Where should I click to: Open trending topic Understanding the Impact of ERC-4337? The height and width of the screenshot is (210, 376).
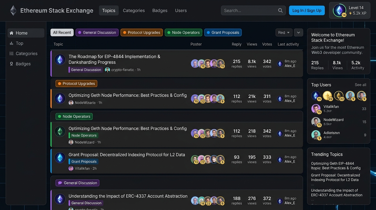click(x=337, y=193)
